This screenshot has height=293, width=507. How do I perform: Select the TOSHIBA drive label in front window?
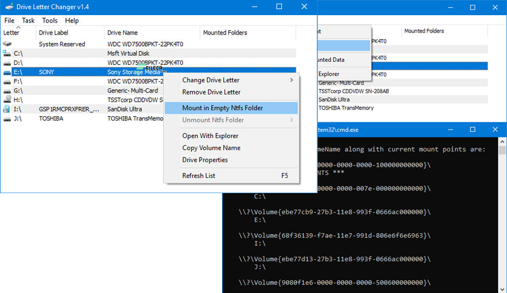[x=51, y=119]
